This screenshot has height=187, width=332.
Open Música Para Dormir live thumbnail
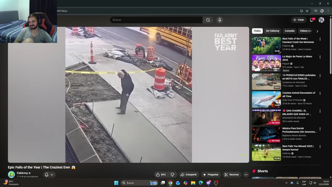click(x=266, y=135)
